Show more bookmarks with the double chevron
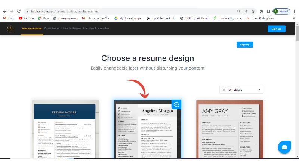 [294, 18]
